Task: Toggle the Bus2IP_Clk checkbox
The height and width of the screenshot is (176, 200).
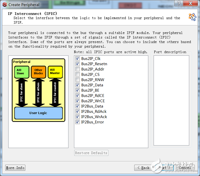Action: click(x=78, y=59)
